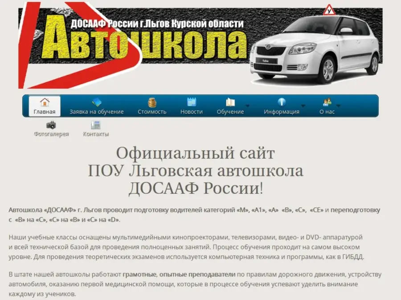Click the red learner triangle sign on car
Viewport: 401px width, 300px height.
[x=329, y=10]
